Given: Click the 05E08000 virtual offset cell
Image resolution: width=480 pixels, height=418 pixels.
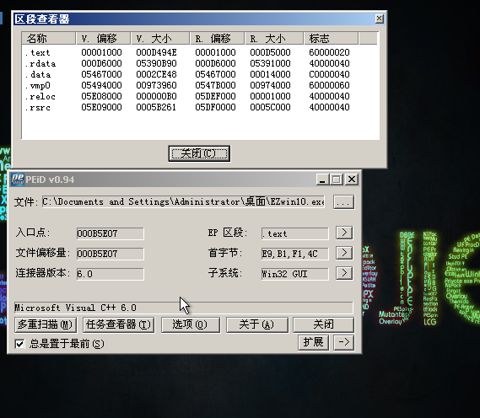Looking at the screenshot, I should pos(101,96).
